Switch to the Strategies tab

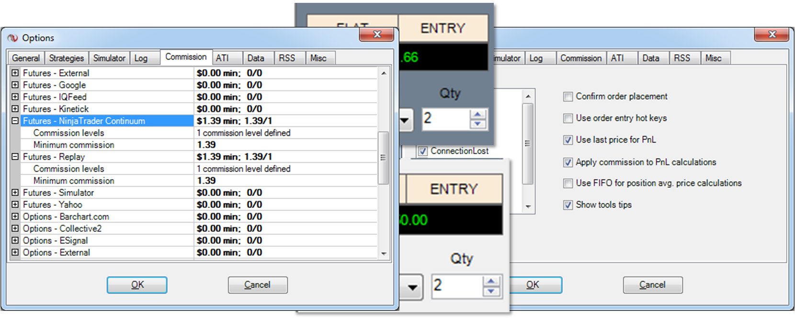[x=67, y=58]
